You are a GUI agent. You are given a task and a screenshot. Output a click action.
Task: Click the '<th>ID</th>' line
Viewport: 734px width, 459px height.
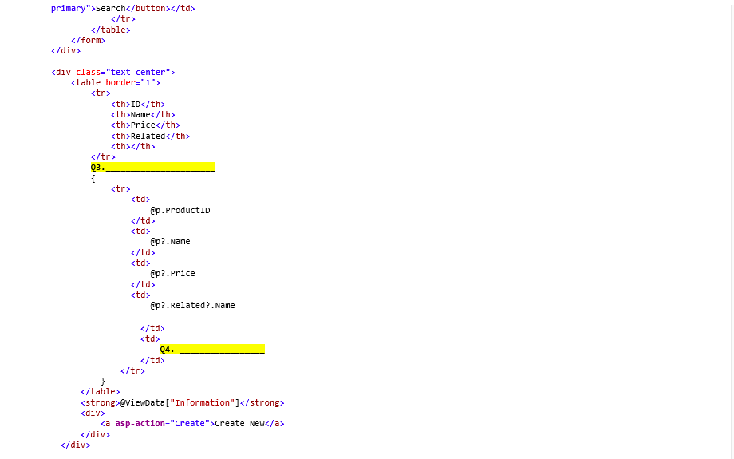(x=138, y=104)
